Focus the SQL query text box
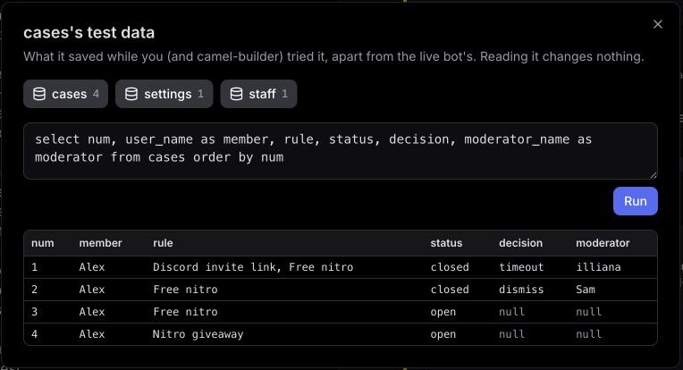This screenshot has height=370, width=683. tap(341, 151)
